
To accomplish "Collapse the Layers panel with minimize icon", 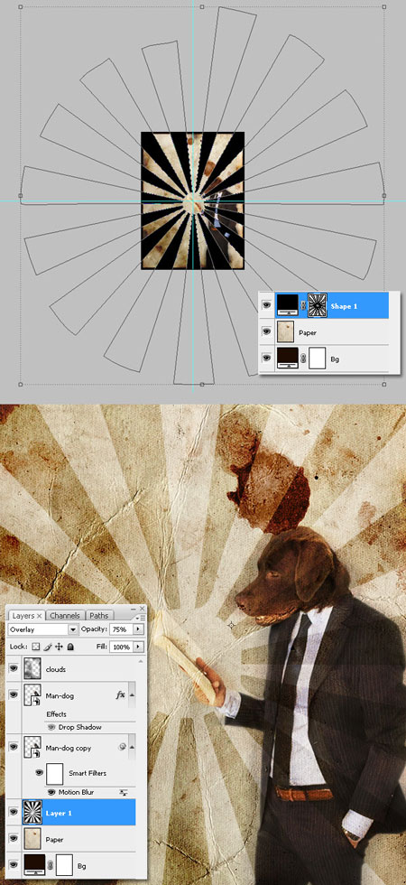I will click(x=134, y=609).
